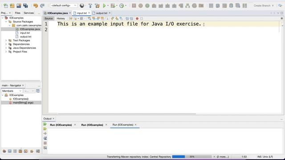This screenshot has width=285, height=160.
Task: Click the Clean and Build icon
Action: coord(97,6)
